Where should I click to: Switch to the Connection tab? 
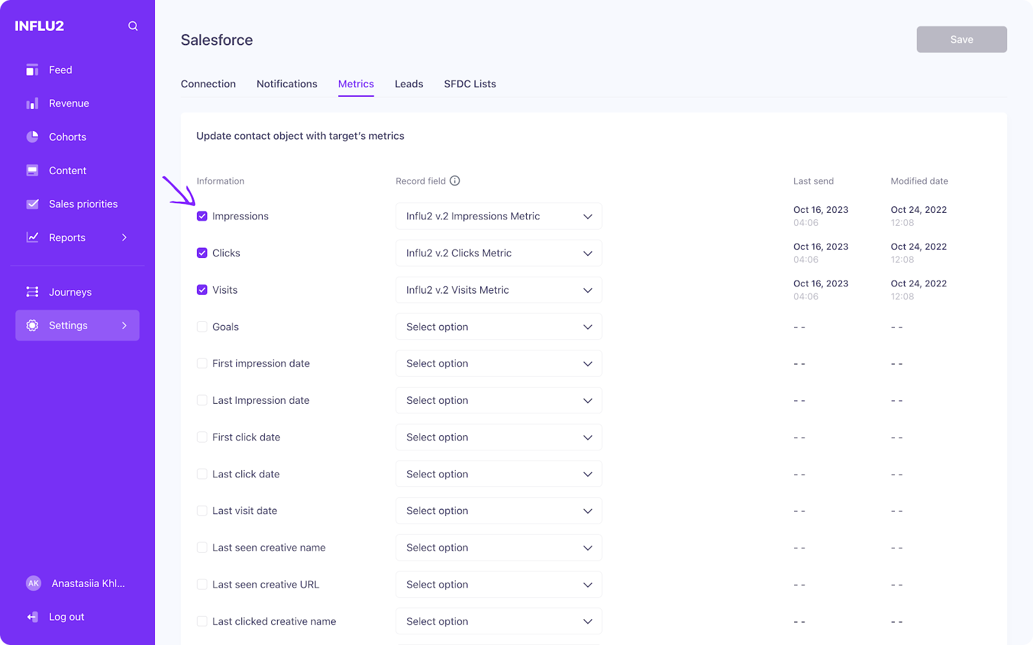point(208,84)
